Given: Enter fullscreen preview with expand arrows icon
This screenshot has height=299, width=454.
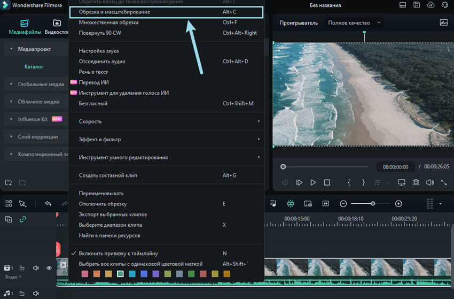Looking at the screenshot, I should [x=444, y=182].
